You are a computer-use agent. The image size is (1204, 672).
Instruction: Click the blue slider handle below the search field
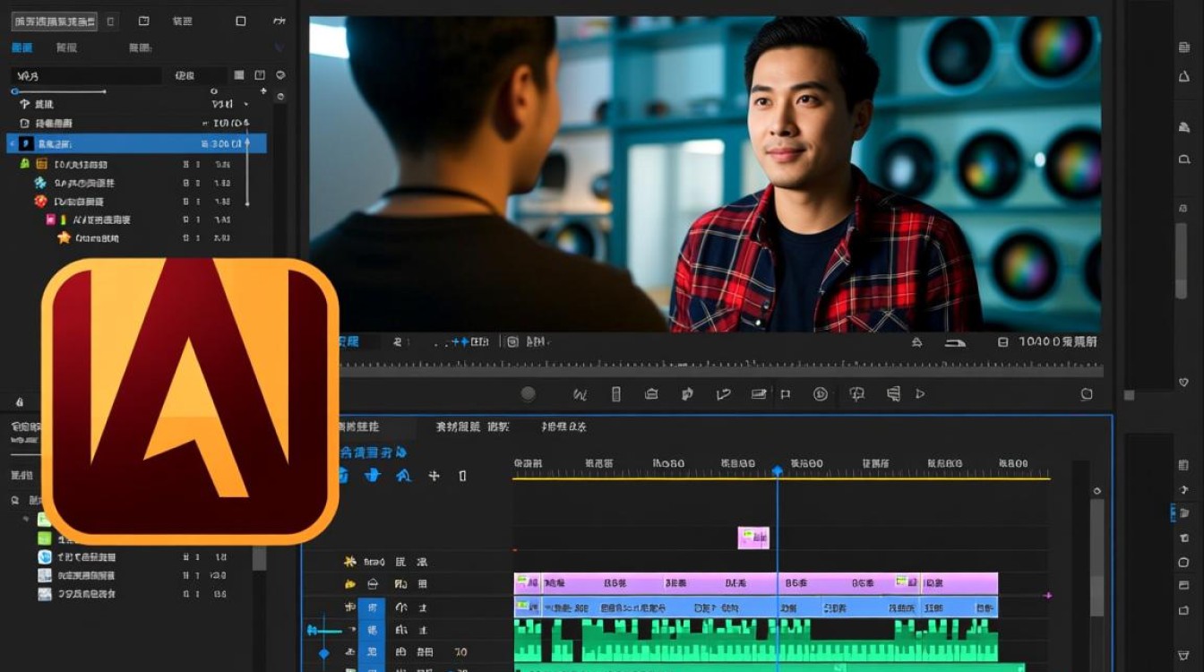click(x=14, y=91)
